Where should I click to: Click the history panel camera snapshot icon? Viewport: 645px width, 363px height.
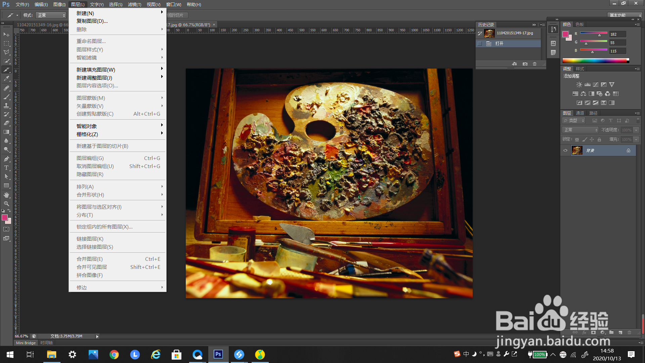click(x=525, y=64)
